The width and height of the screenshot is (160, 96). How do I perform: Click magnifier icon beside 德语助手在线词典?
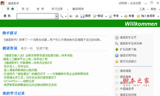117,43
